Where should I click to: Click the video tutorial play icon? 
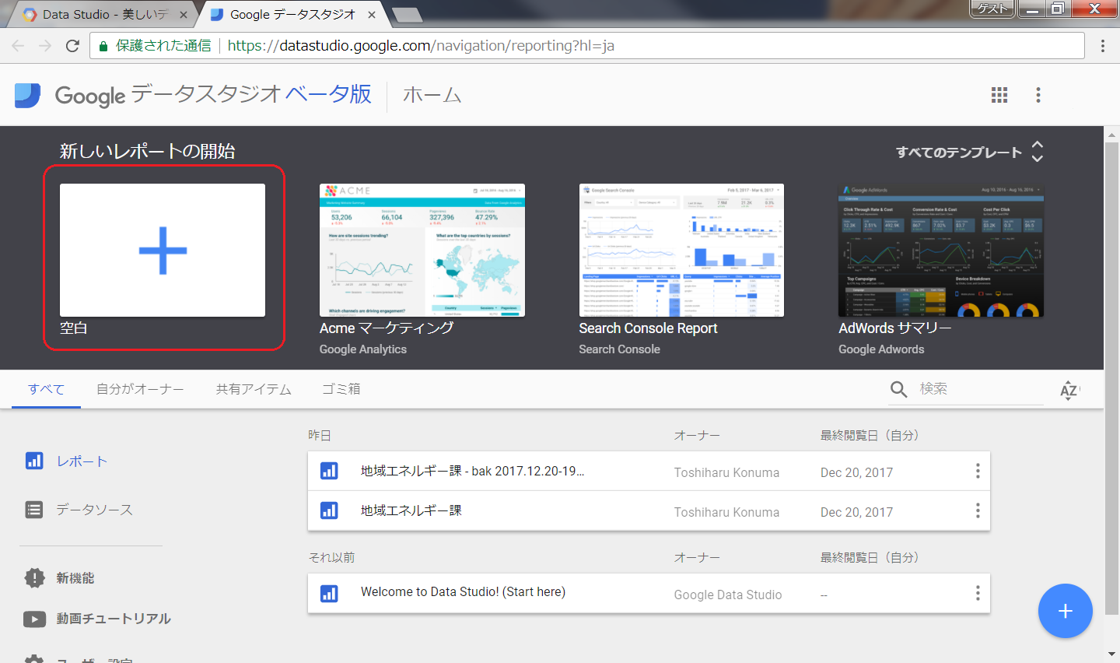coord(34,619)
